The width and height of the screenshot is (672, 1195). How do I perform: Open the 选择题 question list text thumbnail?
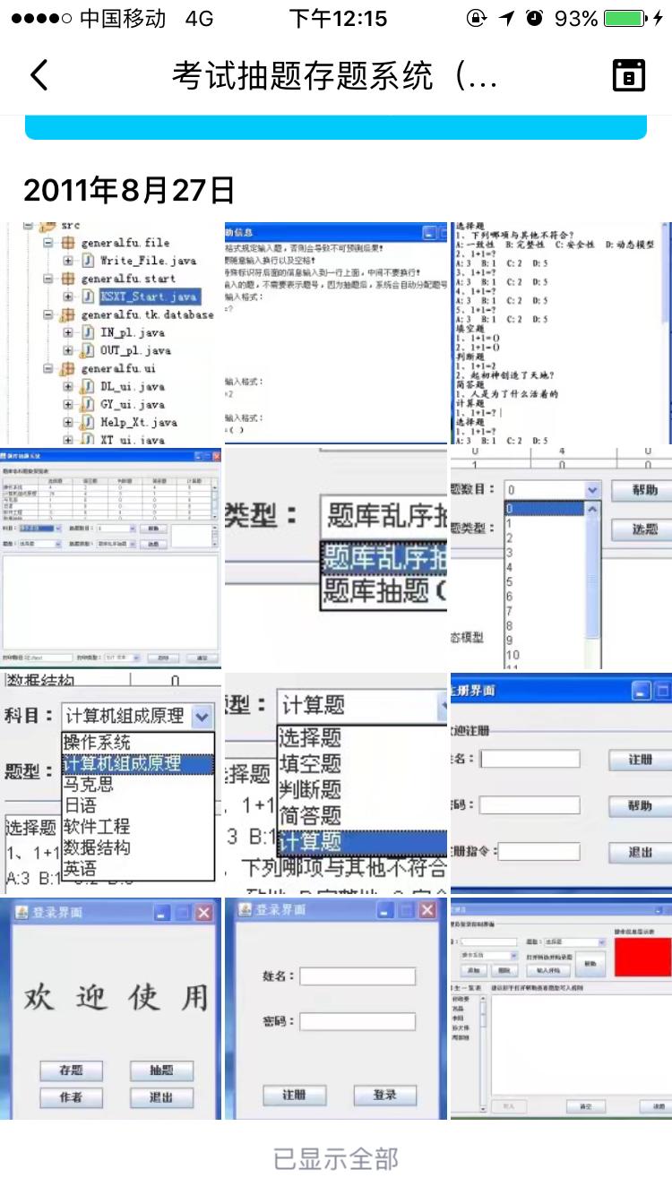561,332
